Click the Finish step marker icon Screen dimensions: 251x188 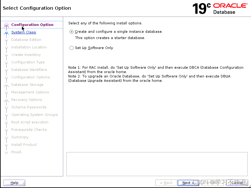point(7,152)
